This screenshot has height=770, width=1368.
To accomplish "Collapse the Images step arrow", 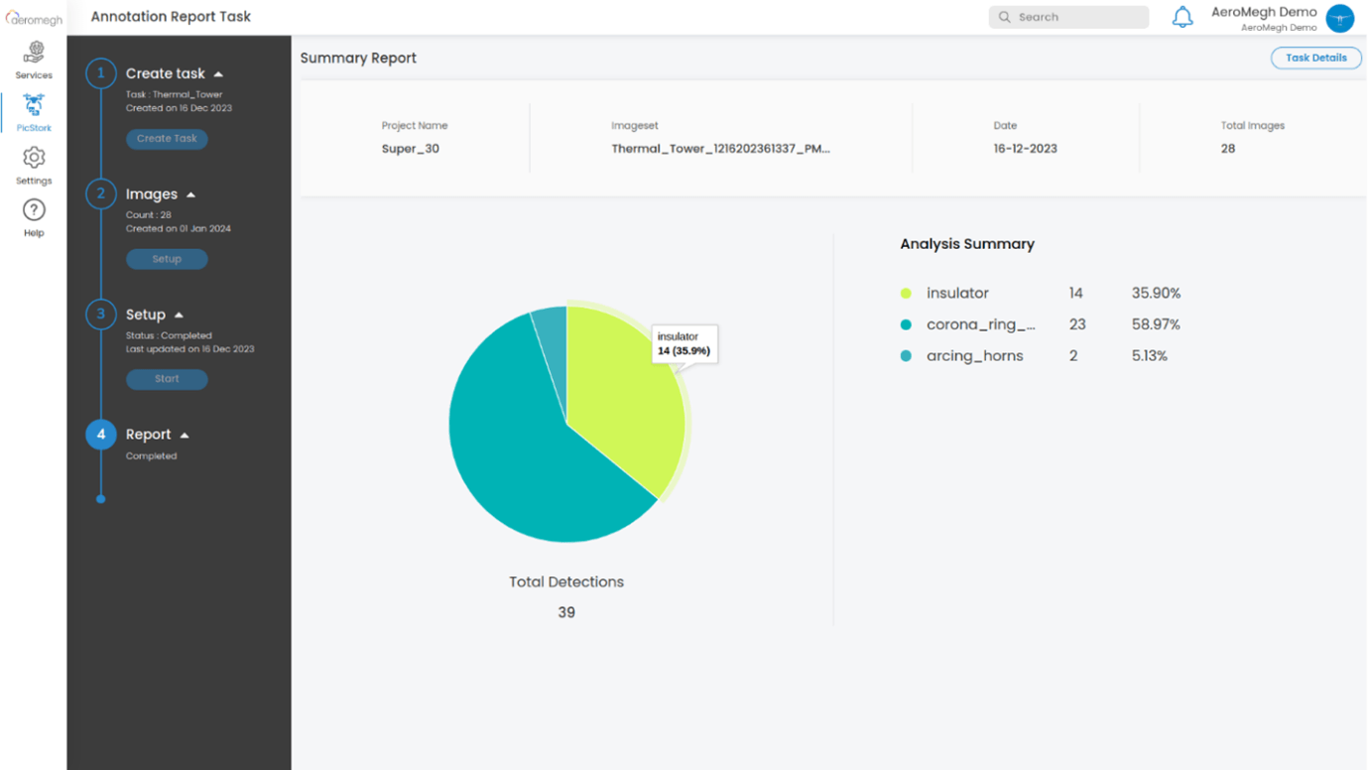I will tap(191, 194).
